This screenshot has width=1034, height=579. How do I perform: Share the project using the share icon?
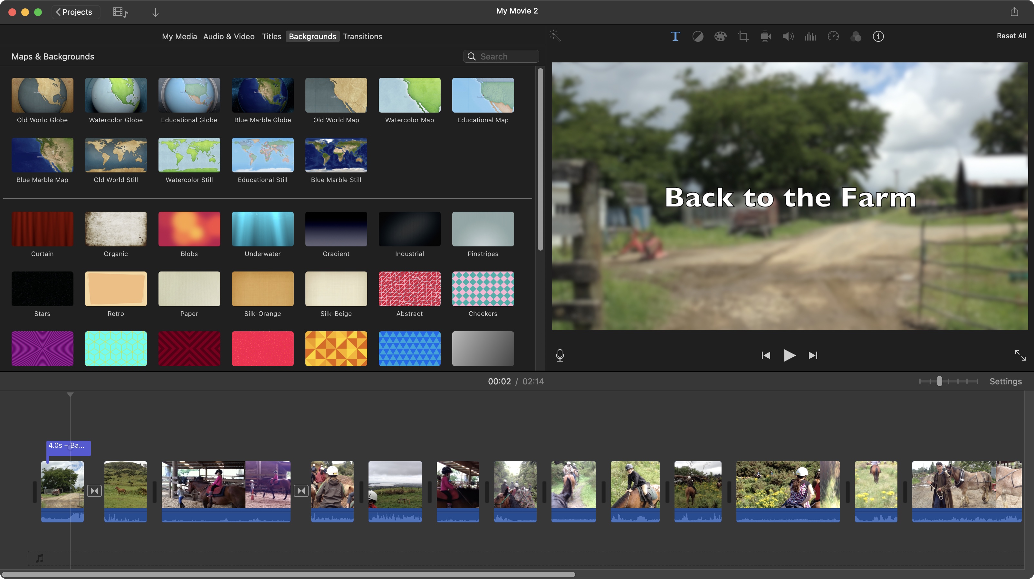tap(1015, 11)
